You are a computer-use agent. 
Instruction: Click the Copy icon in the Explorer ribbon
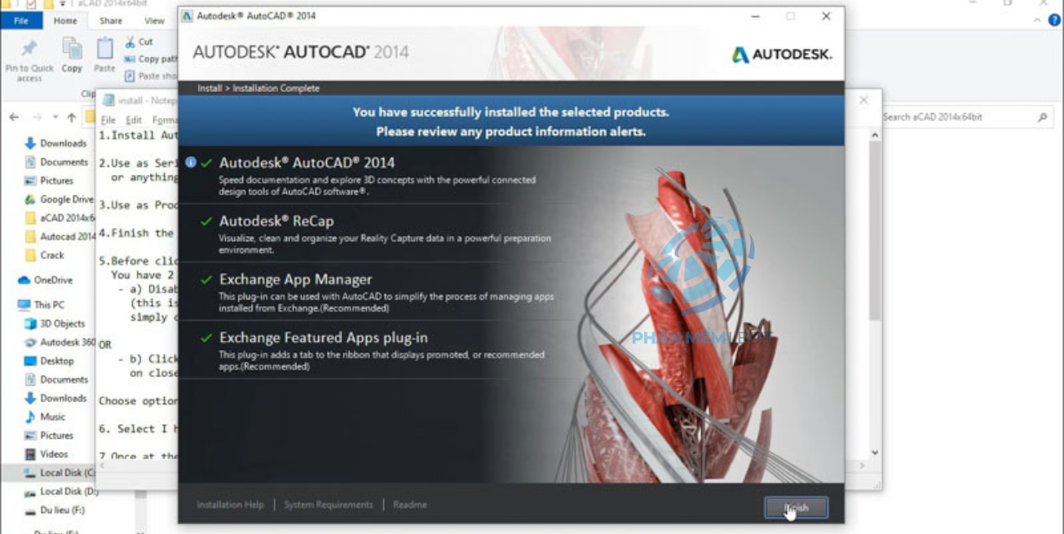pyautogui.click(x=73, y=49)
